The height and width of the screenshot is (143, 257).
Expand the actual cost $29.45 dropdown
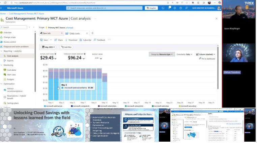tap(56, 59)
